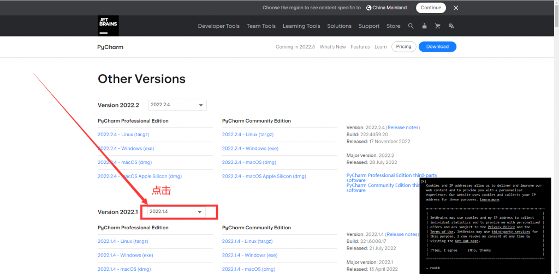559x274 pixels.
Task: Click Continue in the region banner
Action: pos(431,8)
